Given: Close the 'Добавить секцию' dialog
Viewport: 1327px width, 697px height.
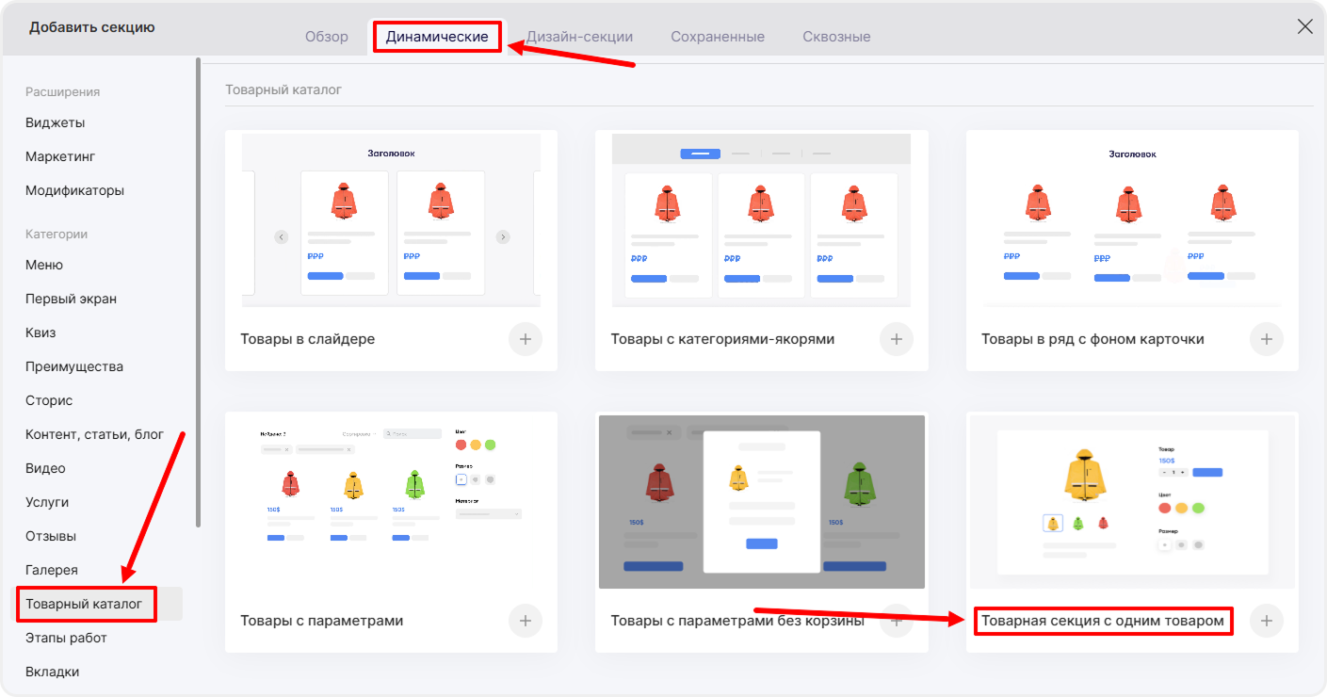Looking at the screenshot, I should coord(1304,26).
